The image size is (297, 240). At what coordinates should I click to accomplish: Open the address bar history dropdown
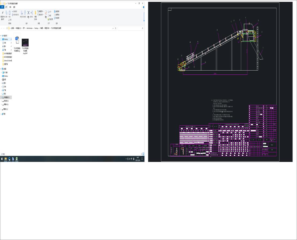tap(113, 28)
